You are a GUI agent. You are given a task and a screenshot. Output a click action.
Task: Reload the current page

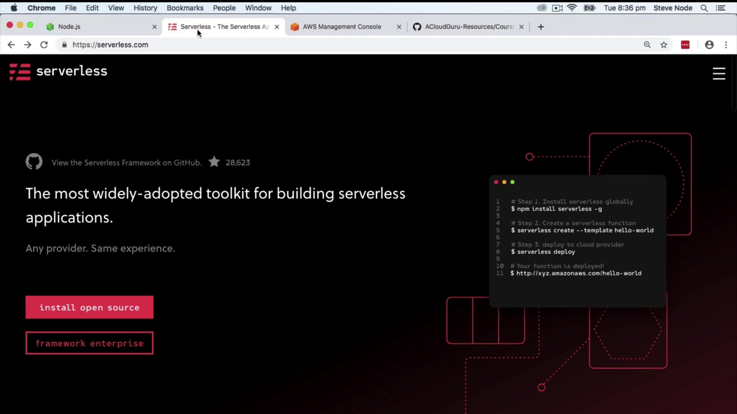coord(44,45)
